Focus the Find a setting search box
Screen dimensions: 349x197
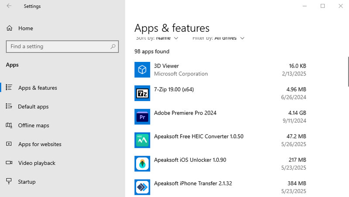click(x=62, y=47)
